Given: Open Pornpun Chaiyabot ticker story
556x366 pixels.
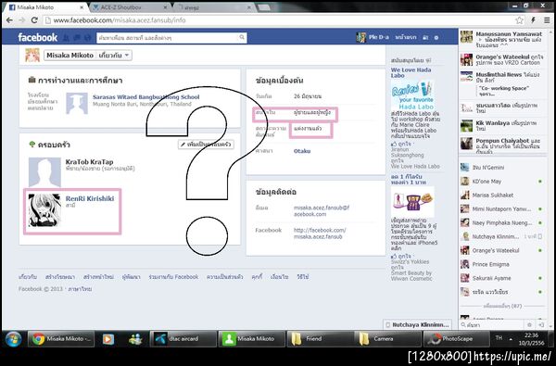Looking at the screenshot, I should (502, 145).
